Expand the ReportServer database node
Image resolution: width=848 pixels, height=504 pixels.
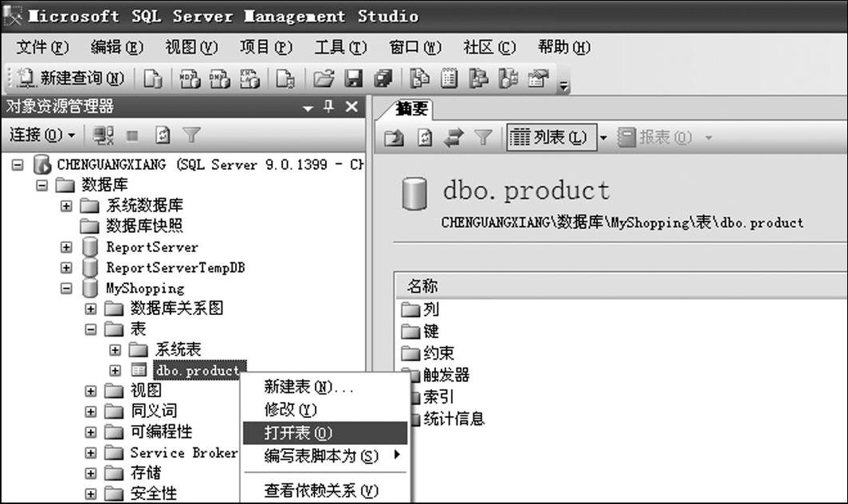(x=66, y=247)
